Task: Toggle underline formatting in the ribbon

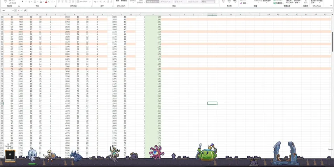Action: tap(29, 2)
